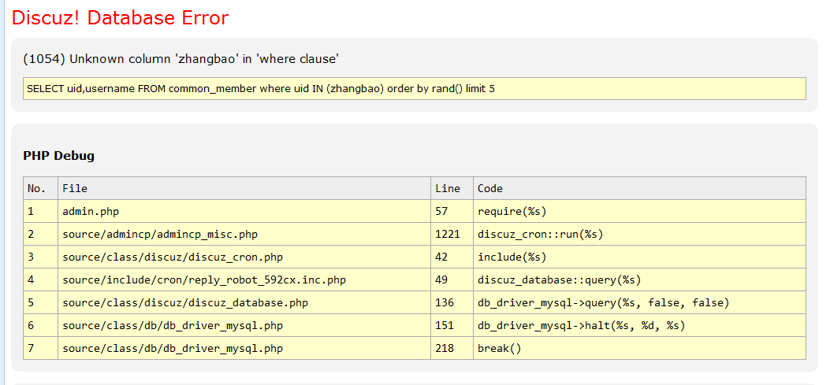This screenshot has width=830, height=385.
Task: Click the "No." column header
Action: point(37,188)
